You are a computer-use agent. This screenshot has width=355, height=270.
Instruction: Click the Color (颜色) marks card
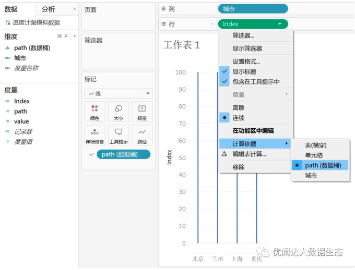coord(94,112)
